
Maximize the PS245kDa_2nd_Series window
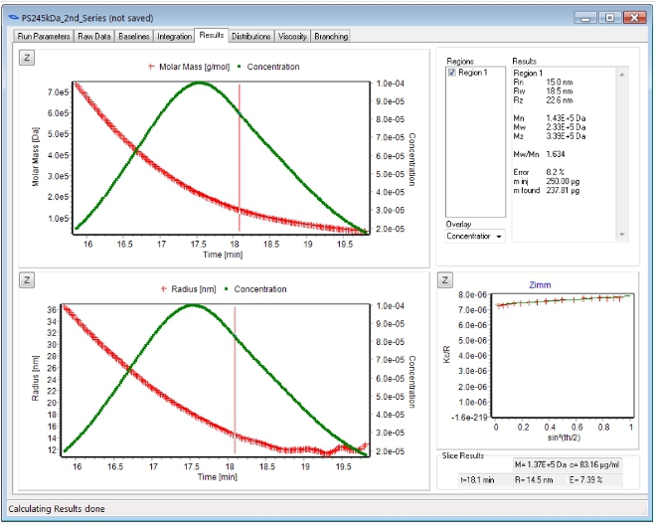click(609, 17)
